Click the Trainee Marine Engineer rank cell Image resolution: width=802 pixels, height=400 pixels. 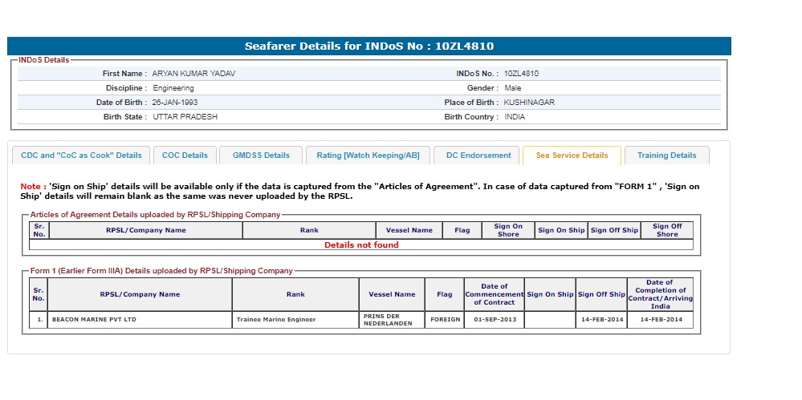(x=276, y=320)
